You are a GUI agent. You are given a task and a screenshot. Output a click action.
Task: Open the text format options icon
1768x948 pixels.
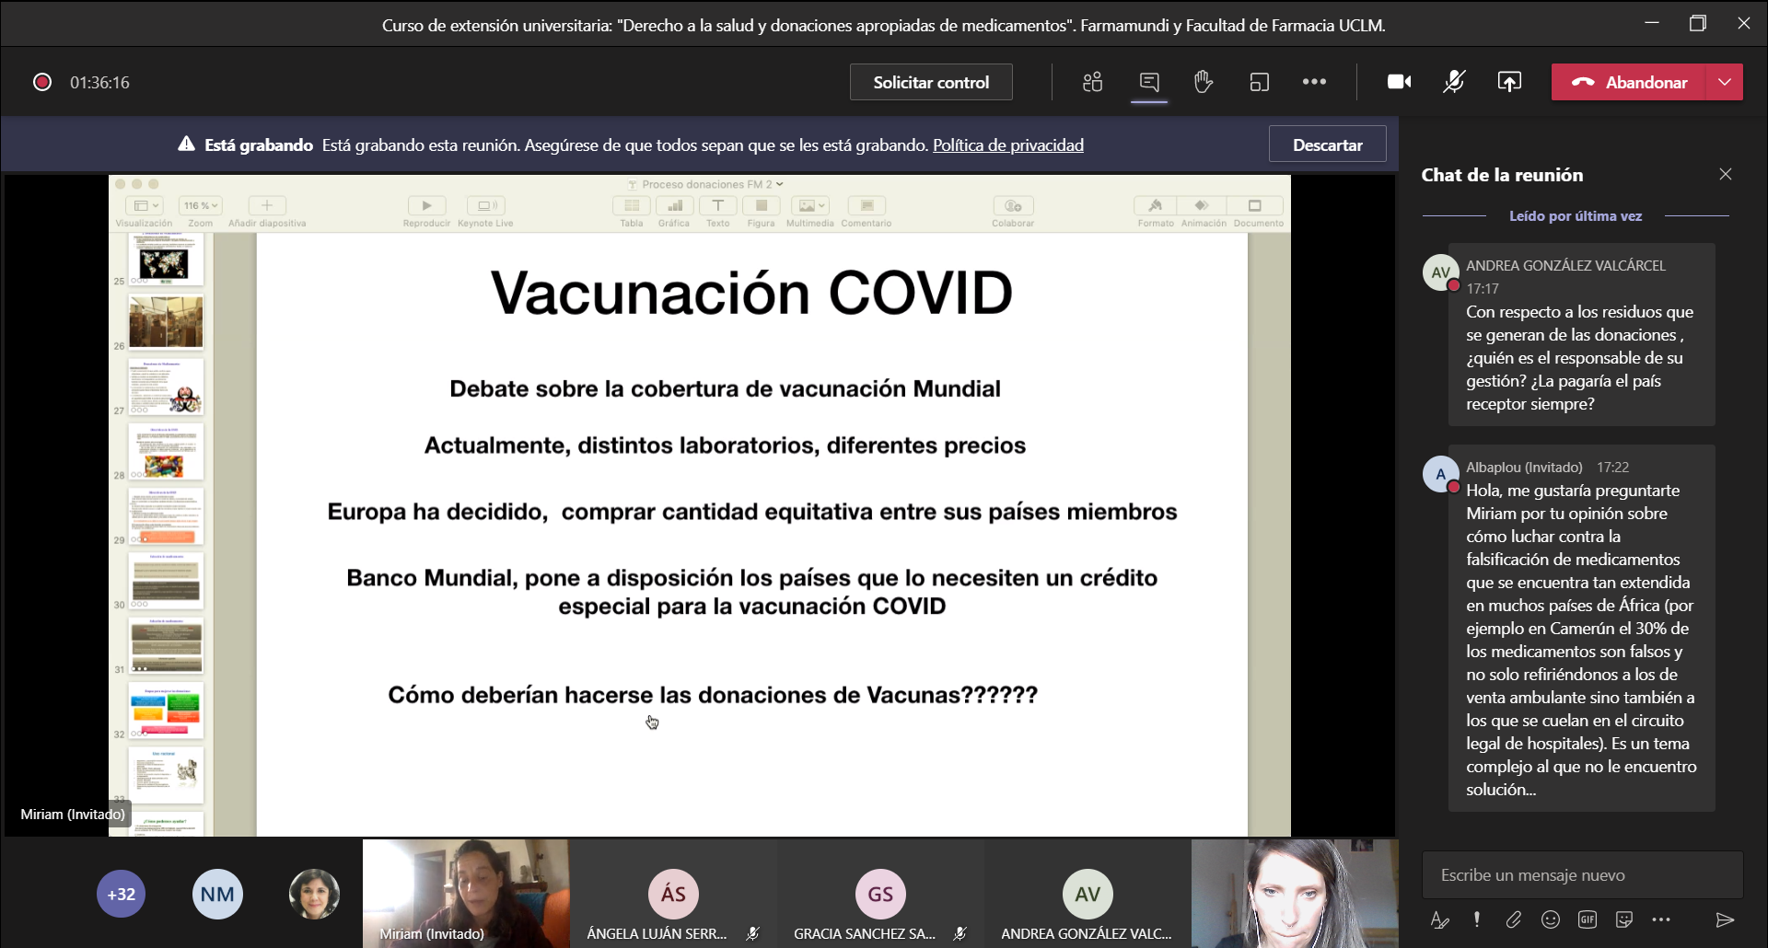[x=1439, y=919]
